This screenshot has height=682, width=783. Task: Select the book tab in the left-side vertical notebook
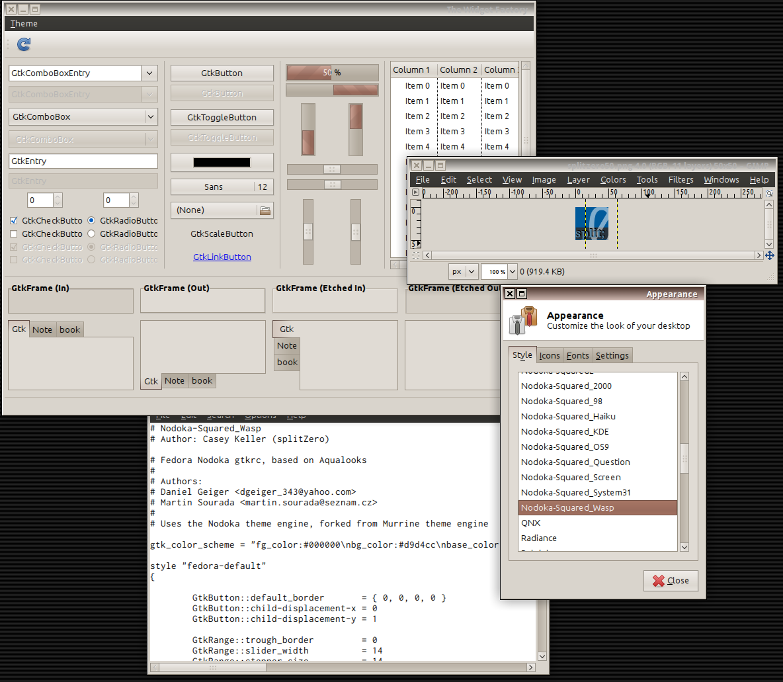click(287, 362)
